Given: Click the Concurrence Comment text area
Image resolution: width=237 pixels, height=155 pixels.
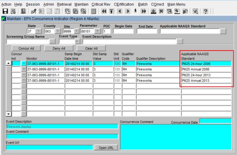Looking at the screenshot, I should pos(176,137).
